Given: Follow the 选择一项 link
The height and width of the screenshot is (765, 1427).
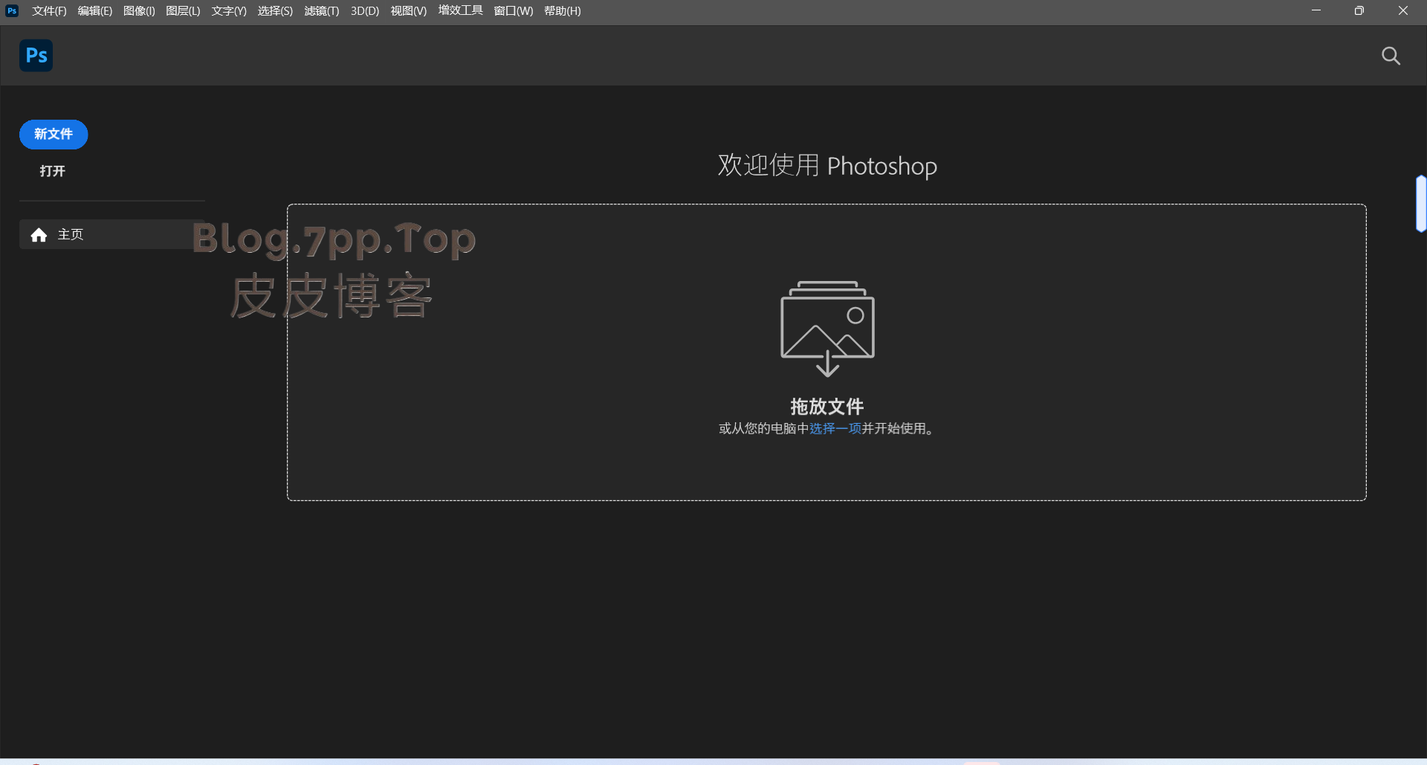Looking at the screenshot, I should tap(835, 429).
